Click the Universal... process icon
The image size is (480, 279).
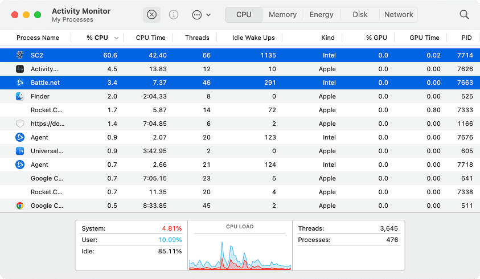20,151
